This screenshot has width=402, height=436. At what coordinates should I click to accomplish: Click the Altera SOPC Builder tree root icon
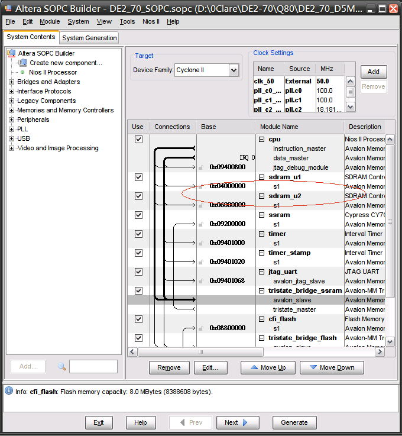[x=11, y=53]
